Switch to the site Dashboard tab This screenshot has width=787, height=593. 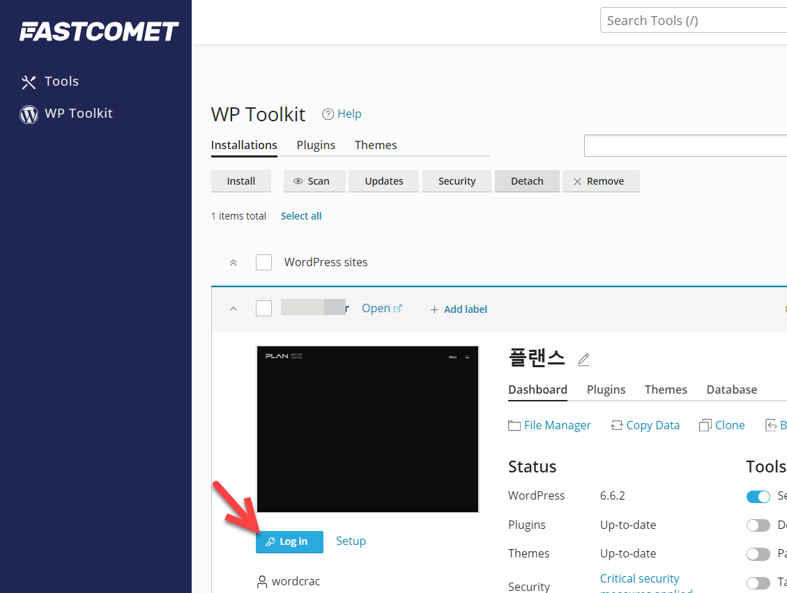click(x=537, y=390)
